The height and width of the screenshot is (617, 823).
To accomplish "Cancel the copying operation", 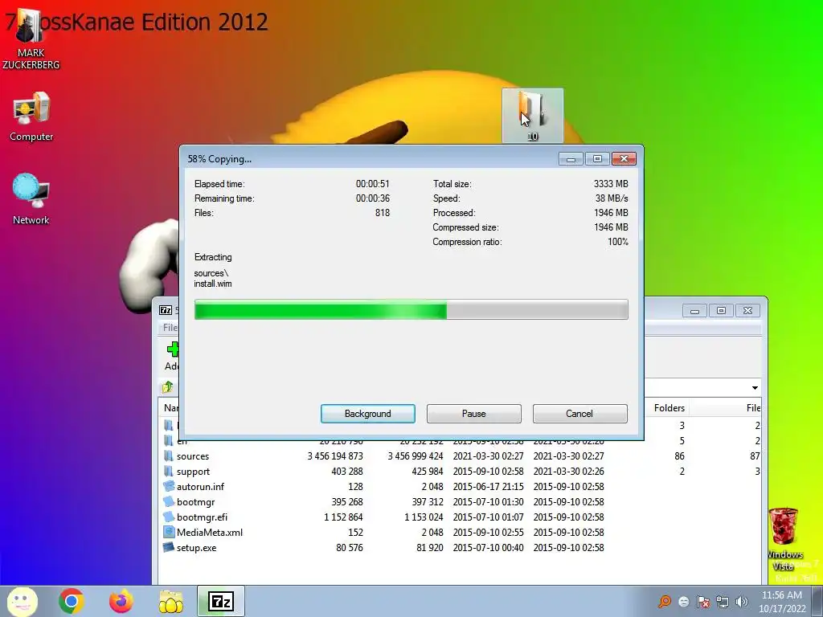I will 579,414.
